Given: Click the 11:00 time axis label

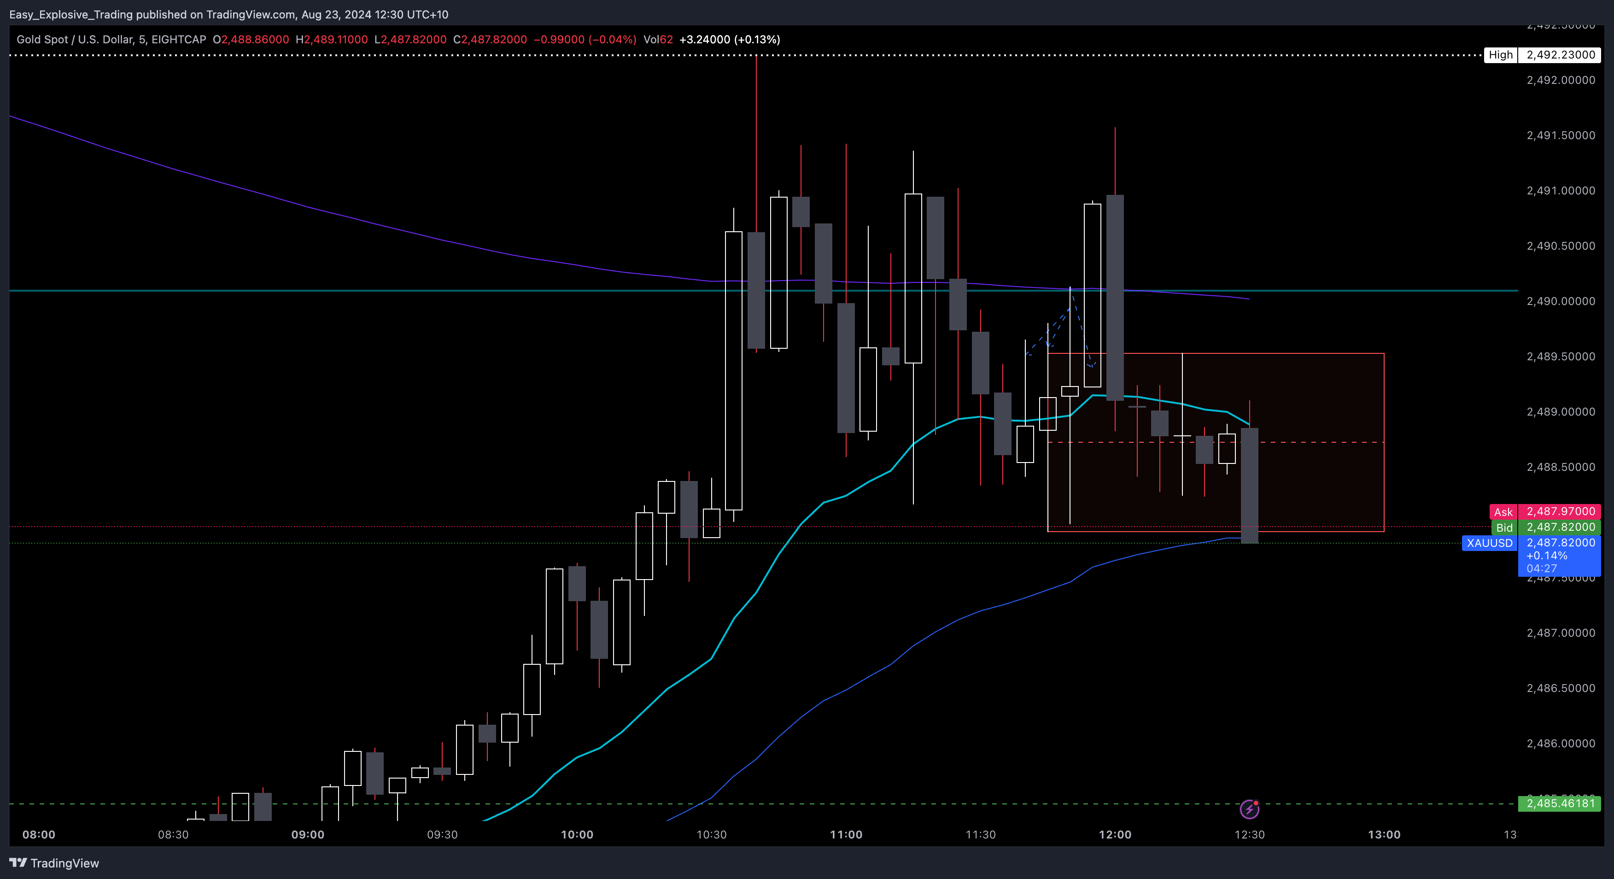Looking at the screenshot, I should point(846,834).
